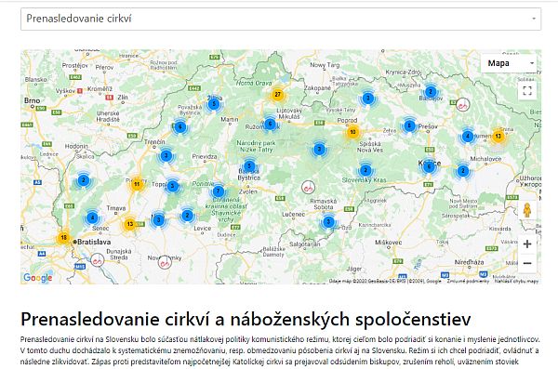Image resolution: width=558 pixels, height=369 pixels.
Task: Open blue cluster 2 south of Skalica
Action: coord(84,180)
